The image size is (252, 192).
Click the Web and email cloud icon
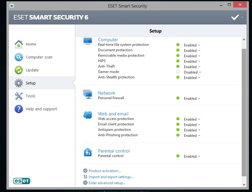(88, 115)
